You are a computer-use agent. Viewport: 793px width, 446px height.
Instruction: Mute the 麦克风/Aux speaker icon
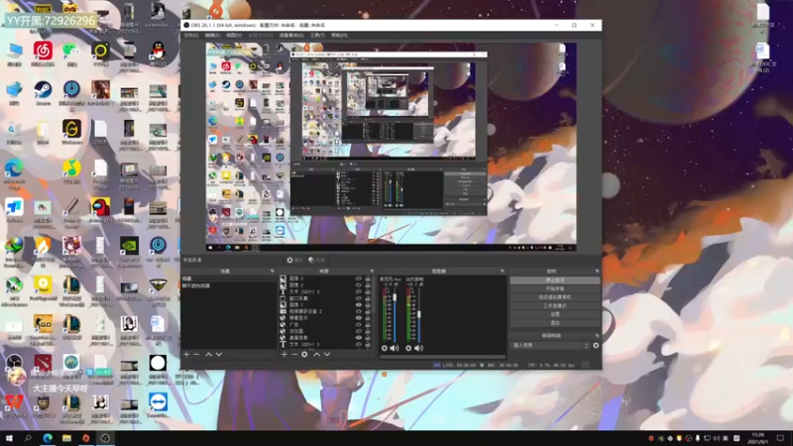click(x=395, y=348)
